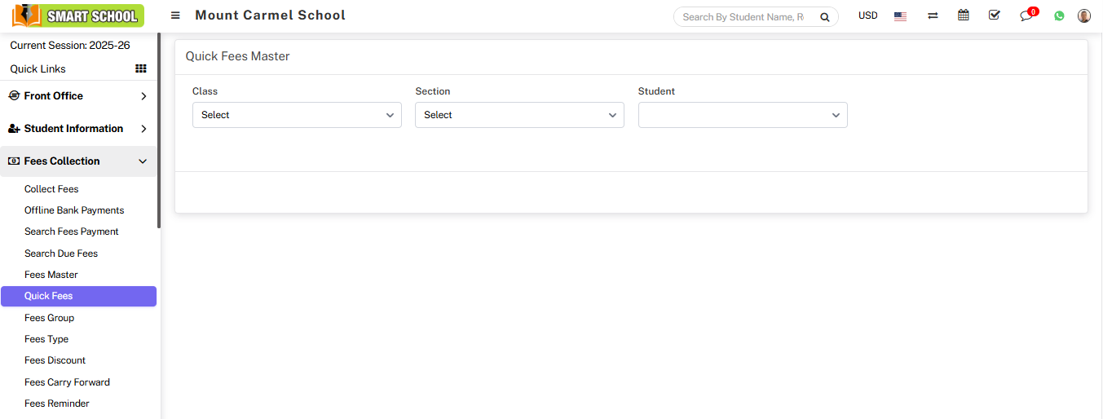This screenshot has height=419, width=1103.
Task: Go to Fees Discount page
Action: click(x=55, y=360)
